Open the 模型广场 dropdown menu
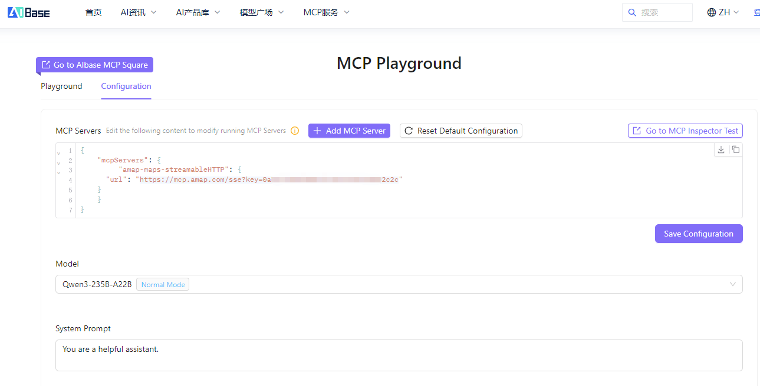760x386 pixels. [262, 12]
